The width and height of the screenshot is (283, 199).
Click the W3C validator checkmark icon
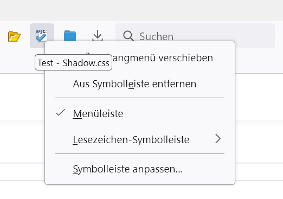pyautogui.click(x=42, y=35)
